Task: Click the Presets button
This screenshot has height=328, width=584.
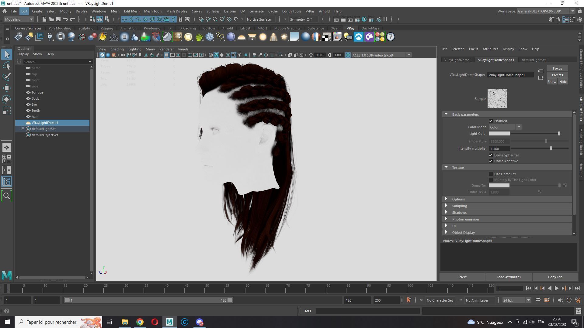Action: (557, 75)
